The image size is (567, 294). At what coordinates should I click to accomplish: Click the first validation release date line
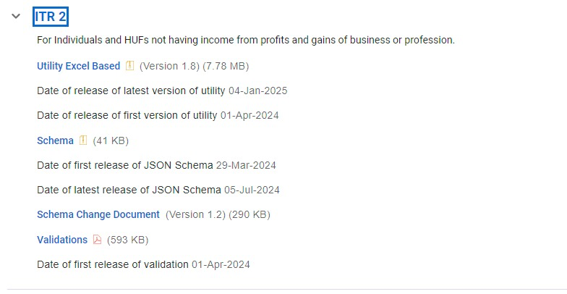pyautogui.click(x=143, y=264)
